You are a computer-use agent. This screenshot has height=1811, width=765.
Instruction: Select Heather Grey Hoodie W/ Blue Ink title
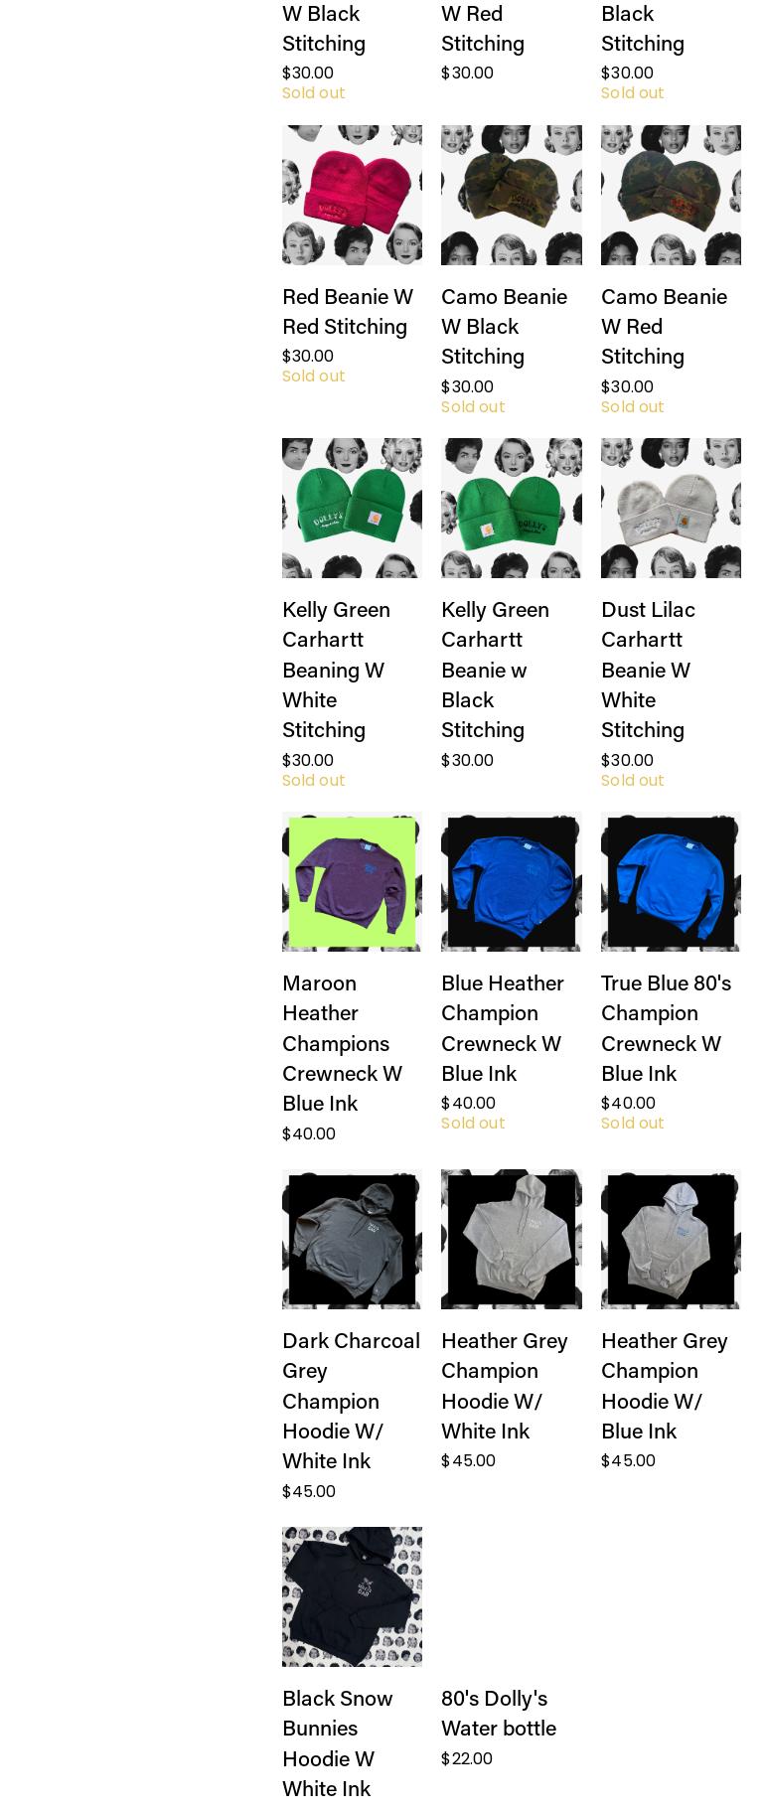pyautogui.click(x=665, y=1386)
